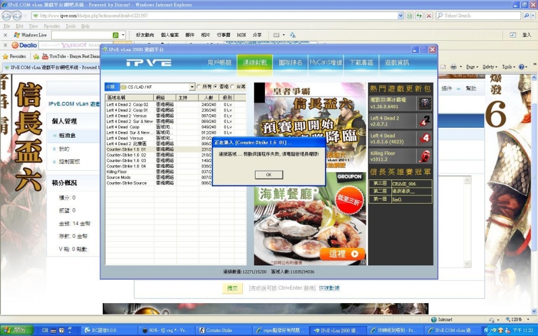Switch to the 遊戲資訊 tab in IPvE
The image size is (538, 336).
397,62
